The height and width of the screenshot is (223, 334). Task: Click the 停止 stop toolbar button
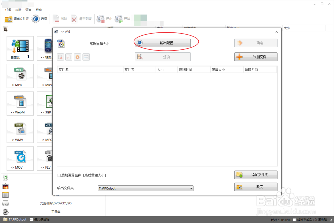pyautogui.click(x=104, y=19)
